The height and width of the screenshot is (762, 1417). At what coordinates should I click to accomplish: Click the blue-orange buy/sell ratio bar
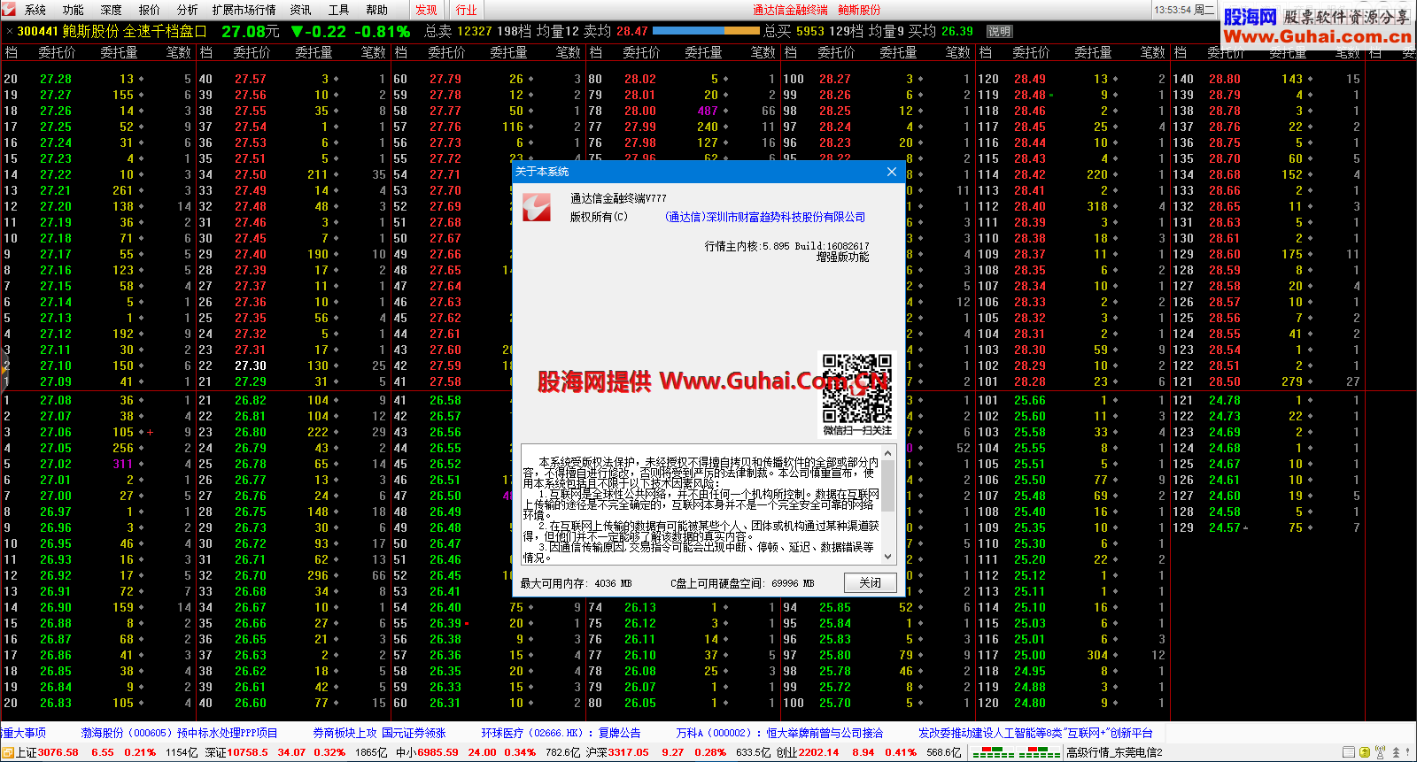[x=705, y=31]
